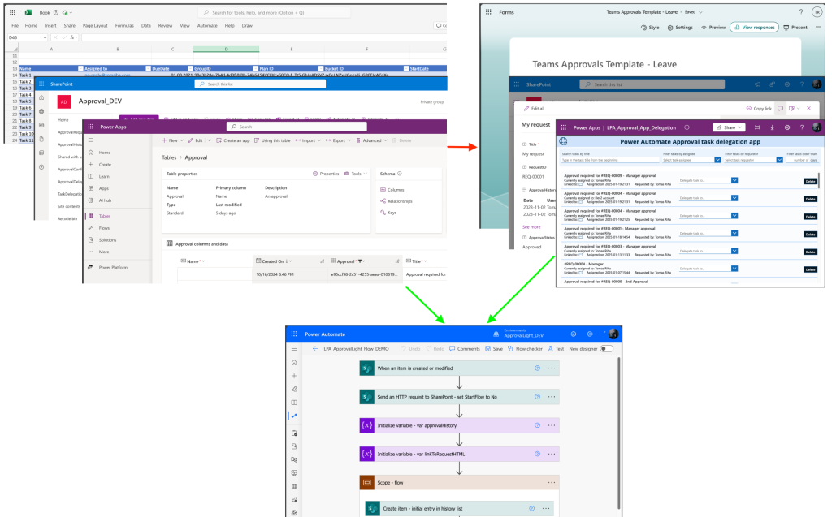Click the info icon next to LPA_Approval_App_Delegation
This screenshot has height=517, width=832.
(687, 127)
